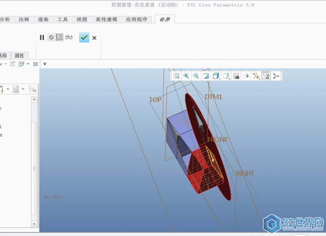Click the red highlighted mesh quilt
This screenshot has height=236, width=326.
pos(205,170)
